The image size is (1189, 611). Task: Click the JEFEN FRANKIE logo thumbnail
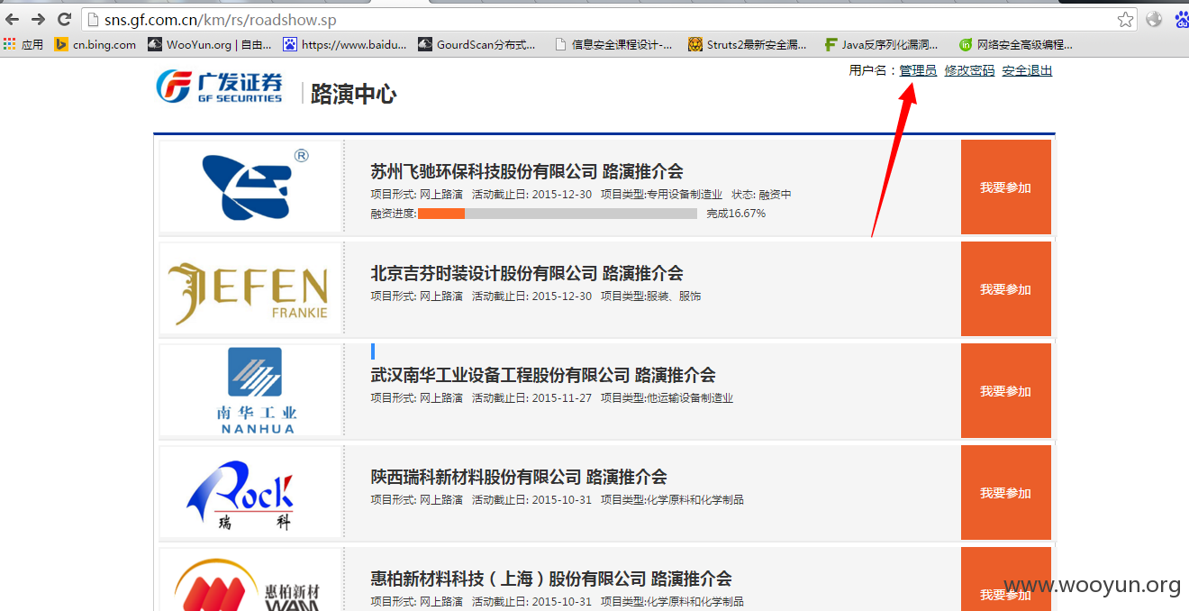pyautogui.click(x=250, y=289)
